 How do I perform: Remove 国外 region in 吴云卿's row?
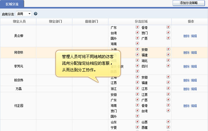click(x=137, y=38)
